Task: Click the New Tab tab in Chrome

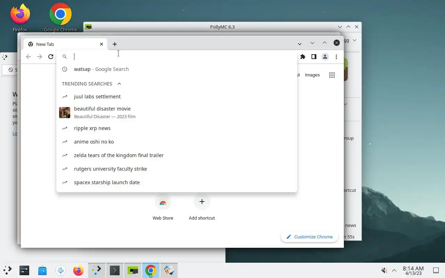Action: (65, 44)
